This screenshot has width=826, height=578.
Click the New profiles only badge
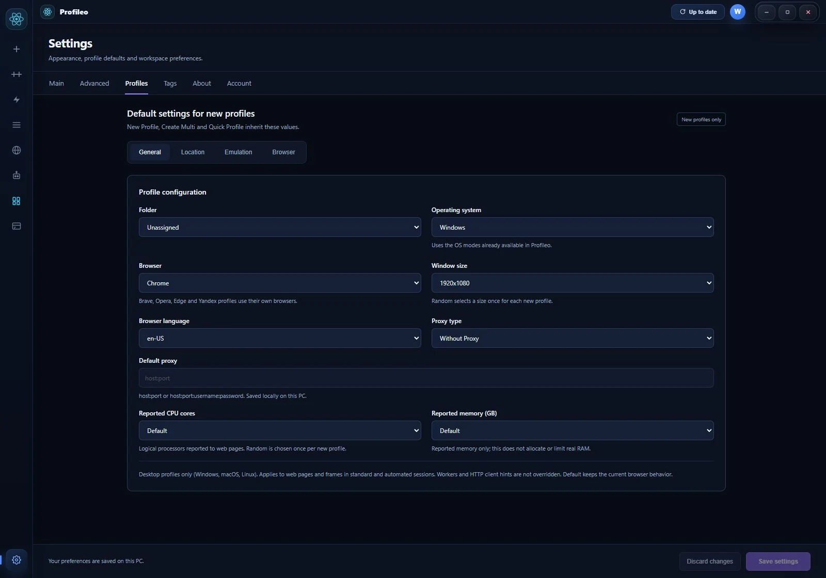[701, 119]
